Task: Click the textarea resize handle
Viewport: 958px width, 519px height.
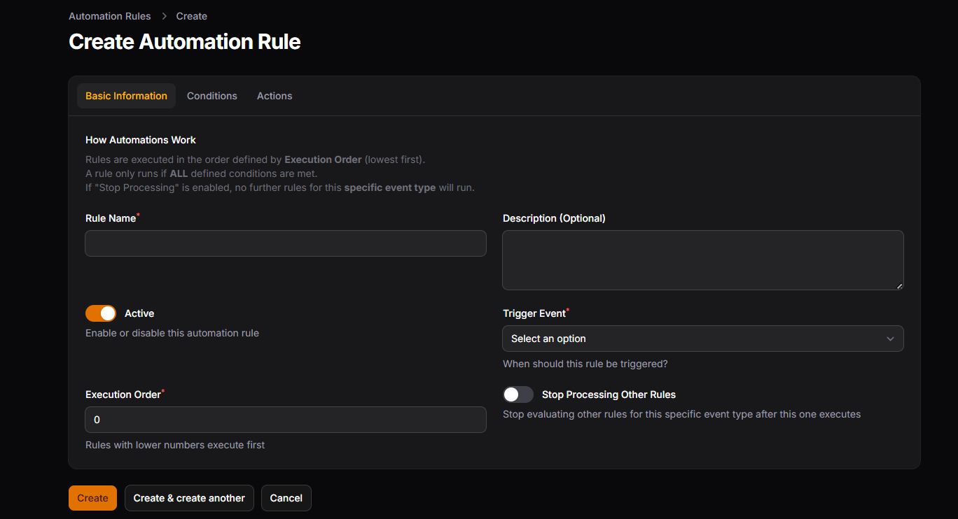Action: (900, 285)
